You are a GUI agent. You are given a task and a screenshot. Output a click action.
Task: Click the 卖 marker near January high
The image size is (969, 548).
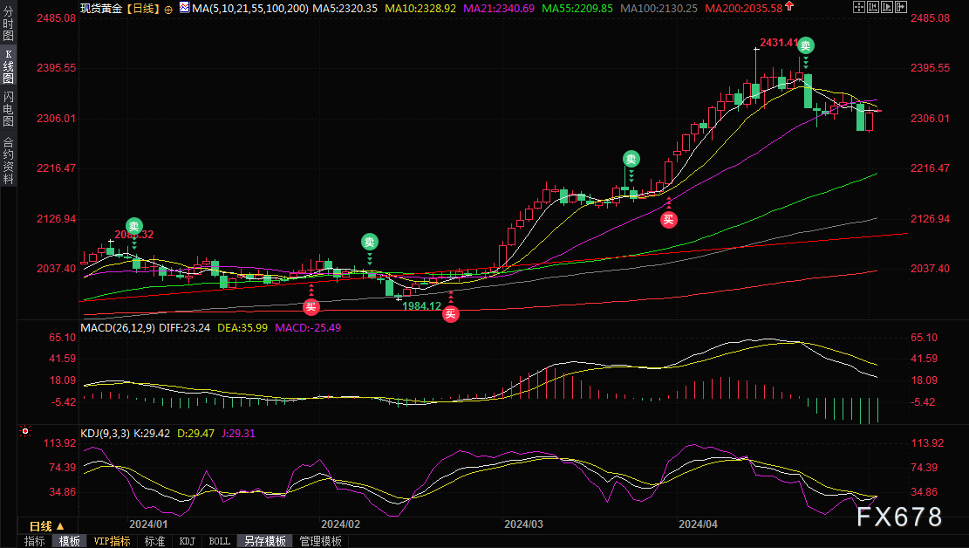(134, 226)
